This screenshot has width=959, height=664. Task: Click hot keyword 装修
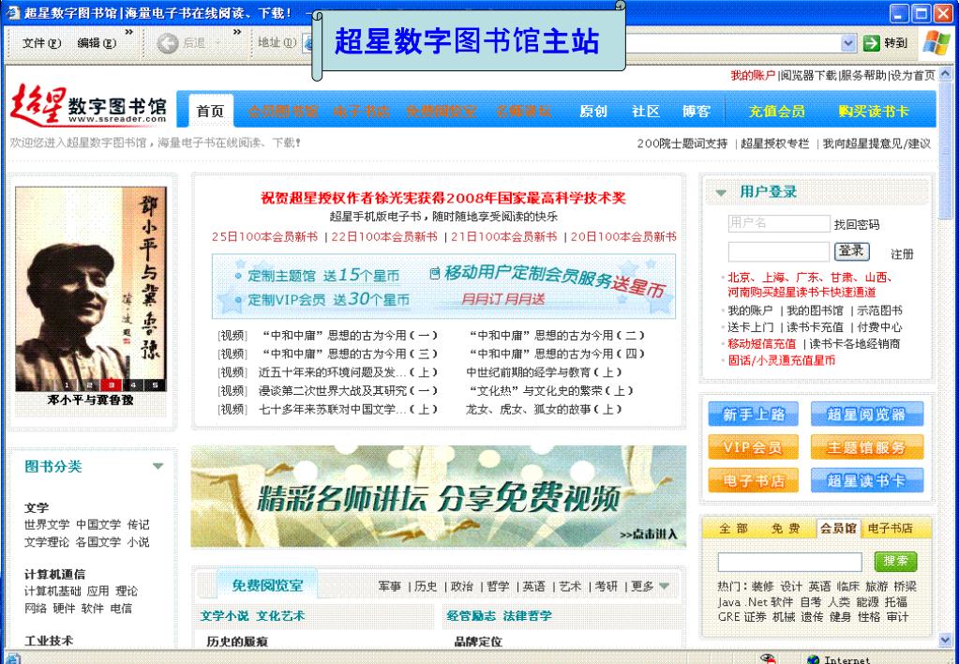pyautogui.click(x=762, y=586)
